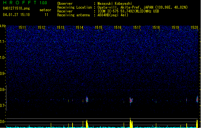The image size is (201, 128).
Task: Click the timestamp 04.01.27 15:10
Action: tap(16, 15)
